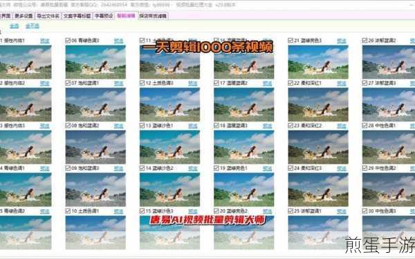The height and width of the screenshot is (259, 415).
Task: Uncheck filter 06 青绿色调3 checkbox
Action: click(68, 41)
